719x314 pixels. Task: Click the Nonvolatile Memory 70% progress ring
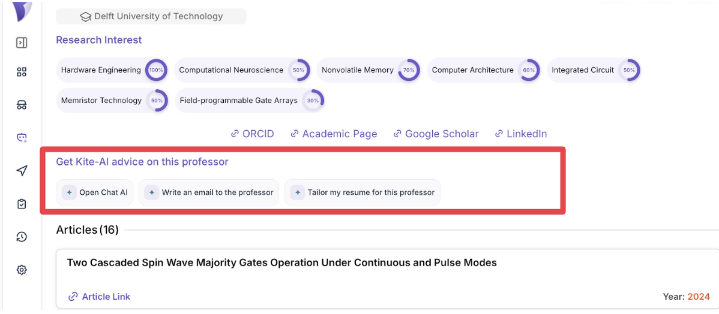click(x=409, y=70)
